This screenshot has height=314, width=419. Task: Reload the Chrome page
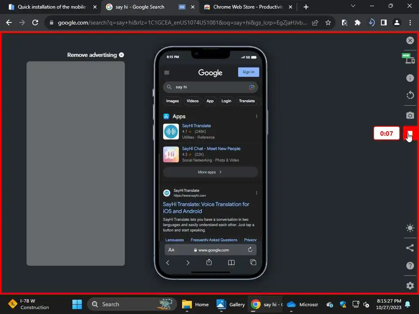(x=35, y=23)
